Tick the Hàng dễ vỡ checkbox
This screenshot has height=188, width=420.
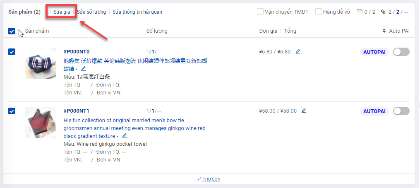click(319, 12)
